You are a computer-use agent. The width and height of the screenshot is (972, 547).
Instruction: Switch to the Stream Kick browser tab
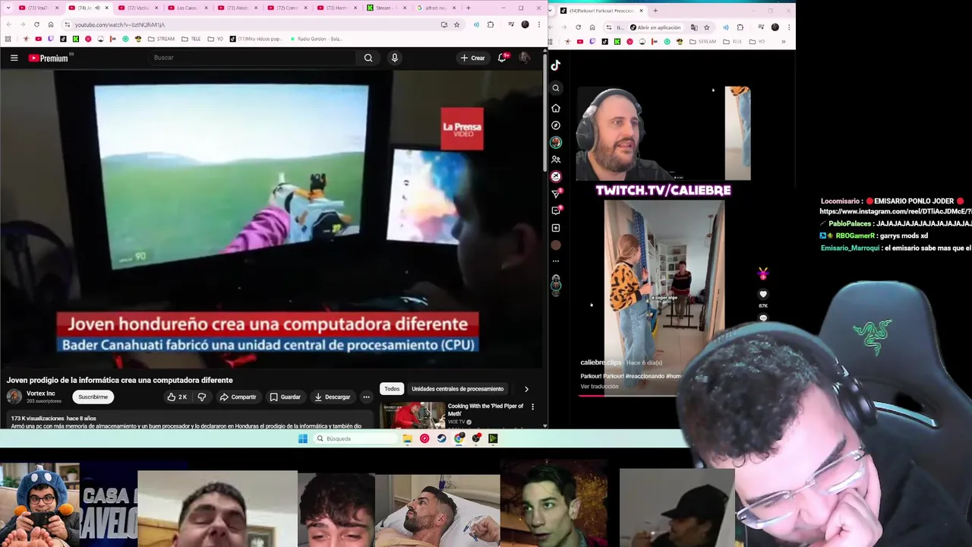386,8
